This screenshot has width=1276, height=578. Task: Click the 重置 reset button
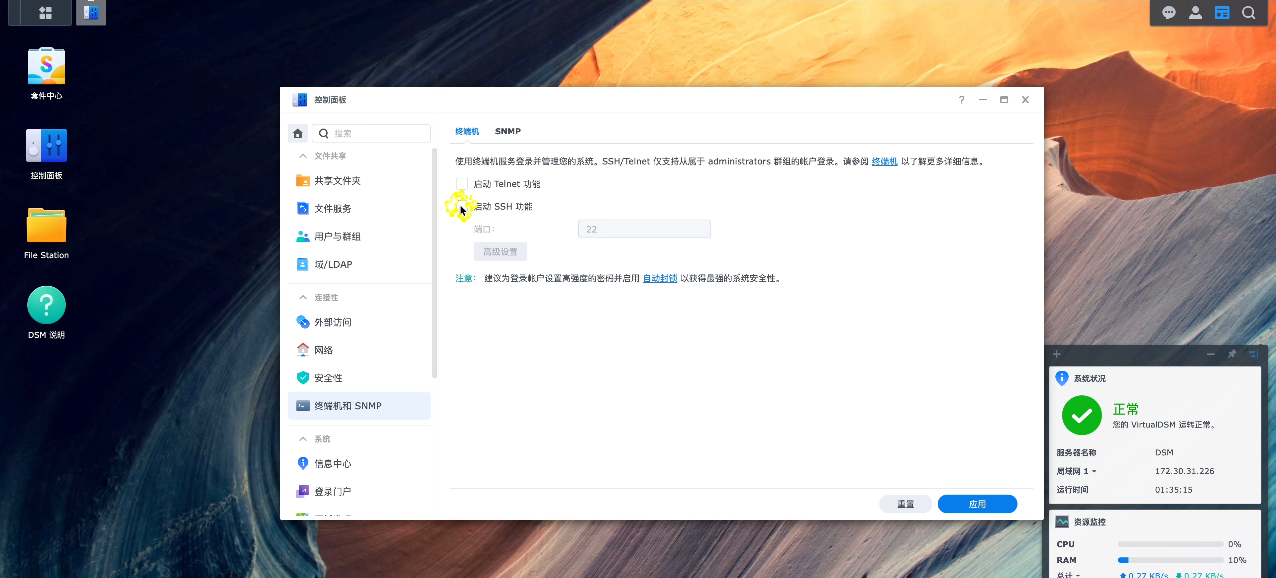905,504
